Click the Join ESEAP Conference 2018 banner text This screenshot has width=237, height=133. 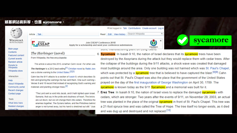point(101,43)
